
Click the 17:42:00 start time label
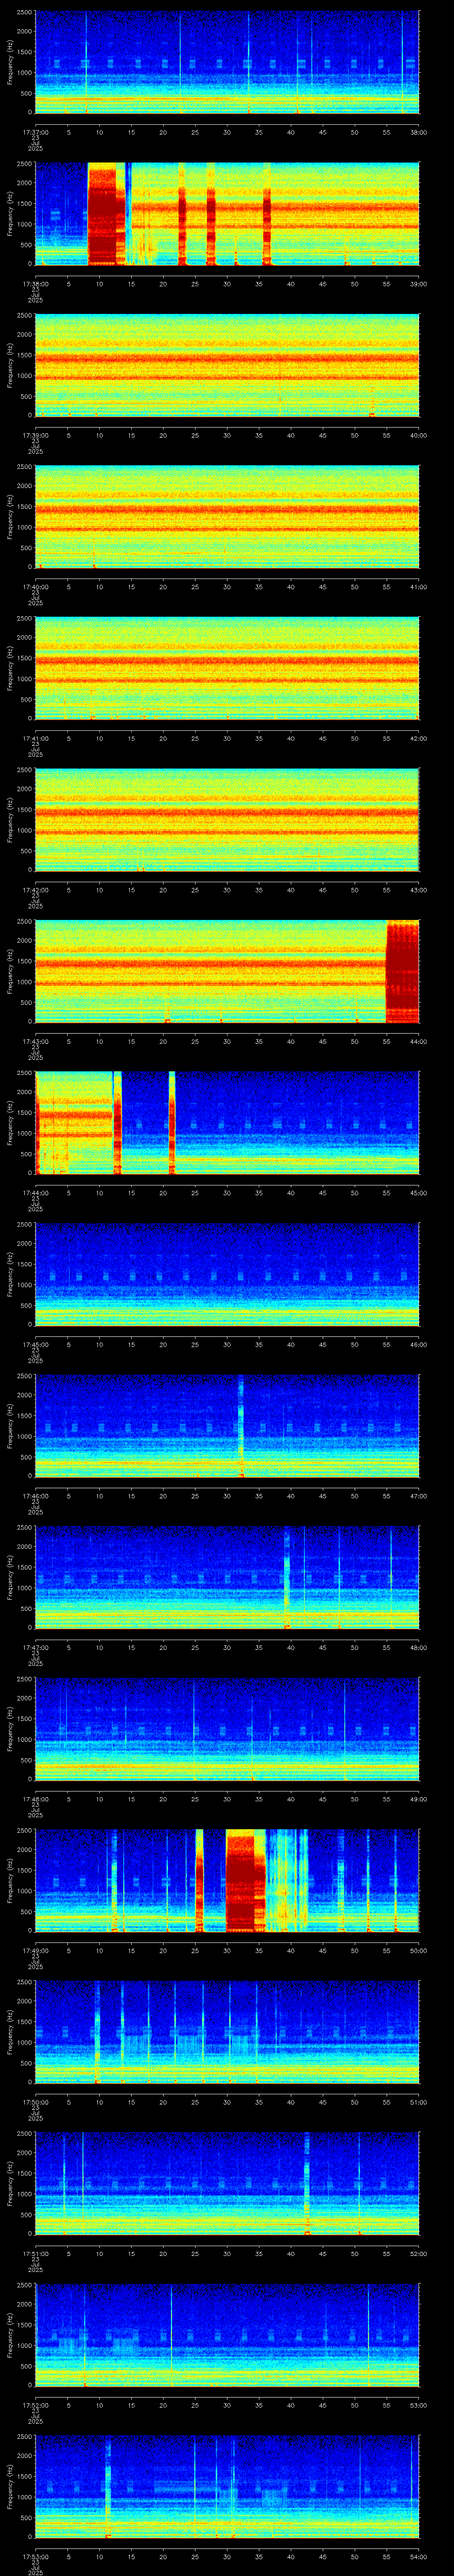coord(35,890)
